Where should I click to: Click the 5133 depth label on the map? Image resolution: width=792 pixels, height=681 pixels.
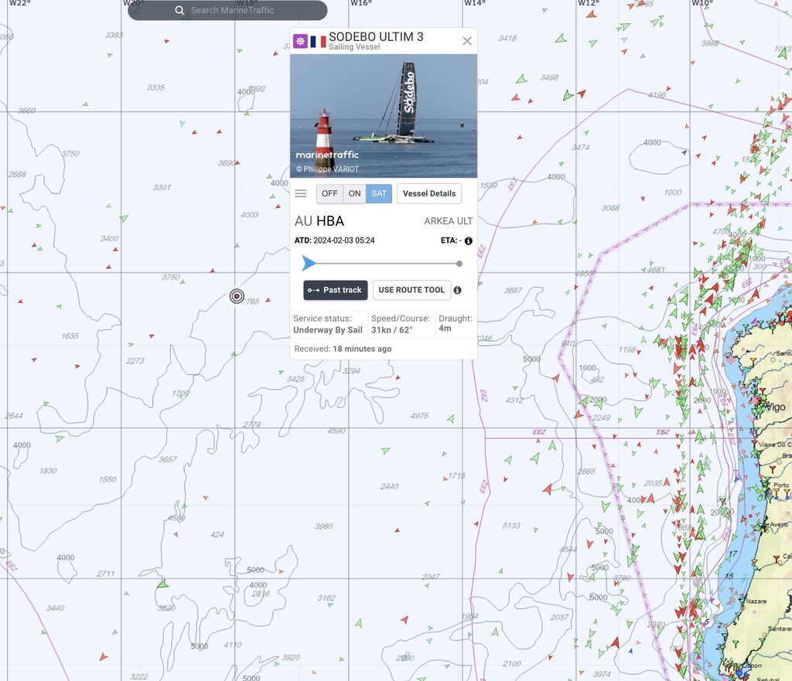pyautogui.click(x=511, y=526)
